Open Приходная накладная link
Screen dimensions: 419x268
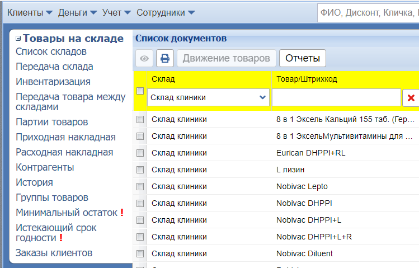click(x=65, y=137)
